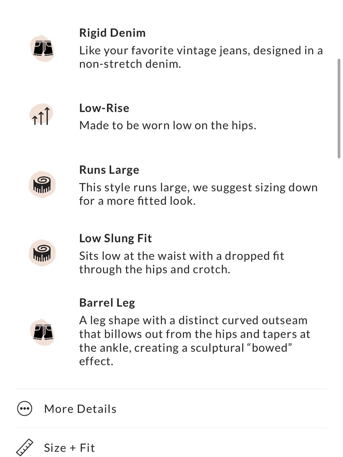Click the worn low on hips text
343x457 pixels.
168,125
